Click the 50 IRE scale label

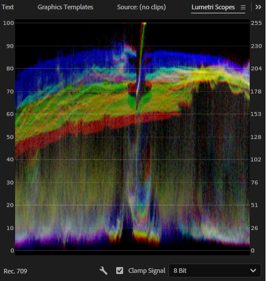(x=10, y=137)
